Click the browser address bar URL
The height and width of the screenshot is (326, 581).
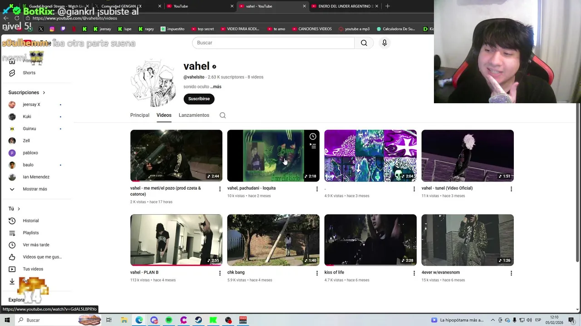tap(74, 18)
